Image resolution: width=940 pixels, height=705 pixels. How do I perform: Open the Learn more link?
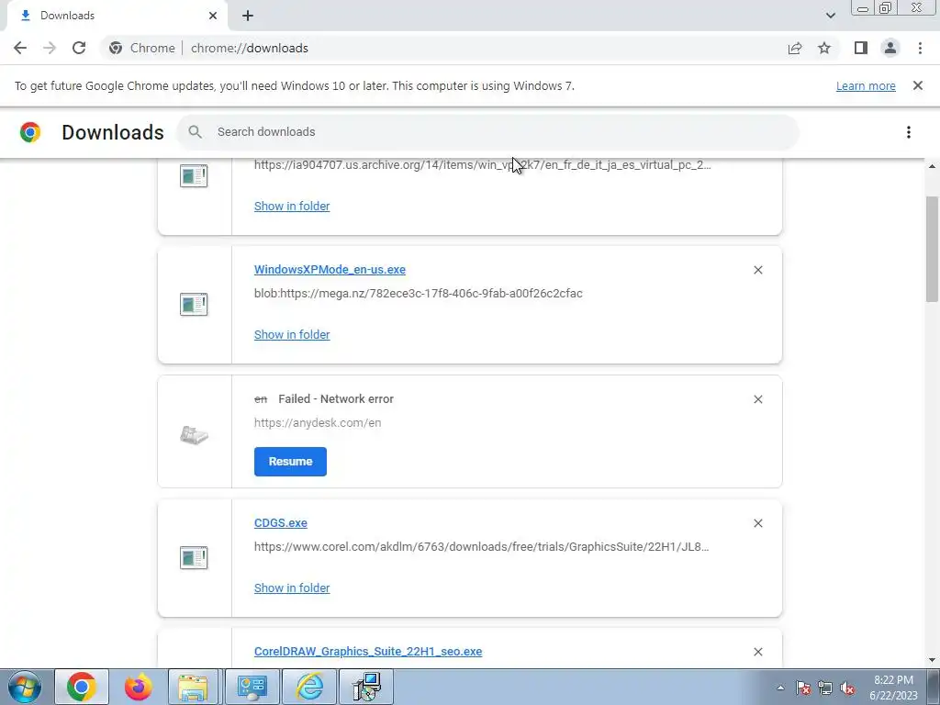click(x=866, y=85)
